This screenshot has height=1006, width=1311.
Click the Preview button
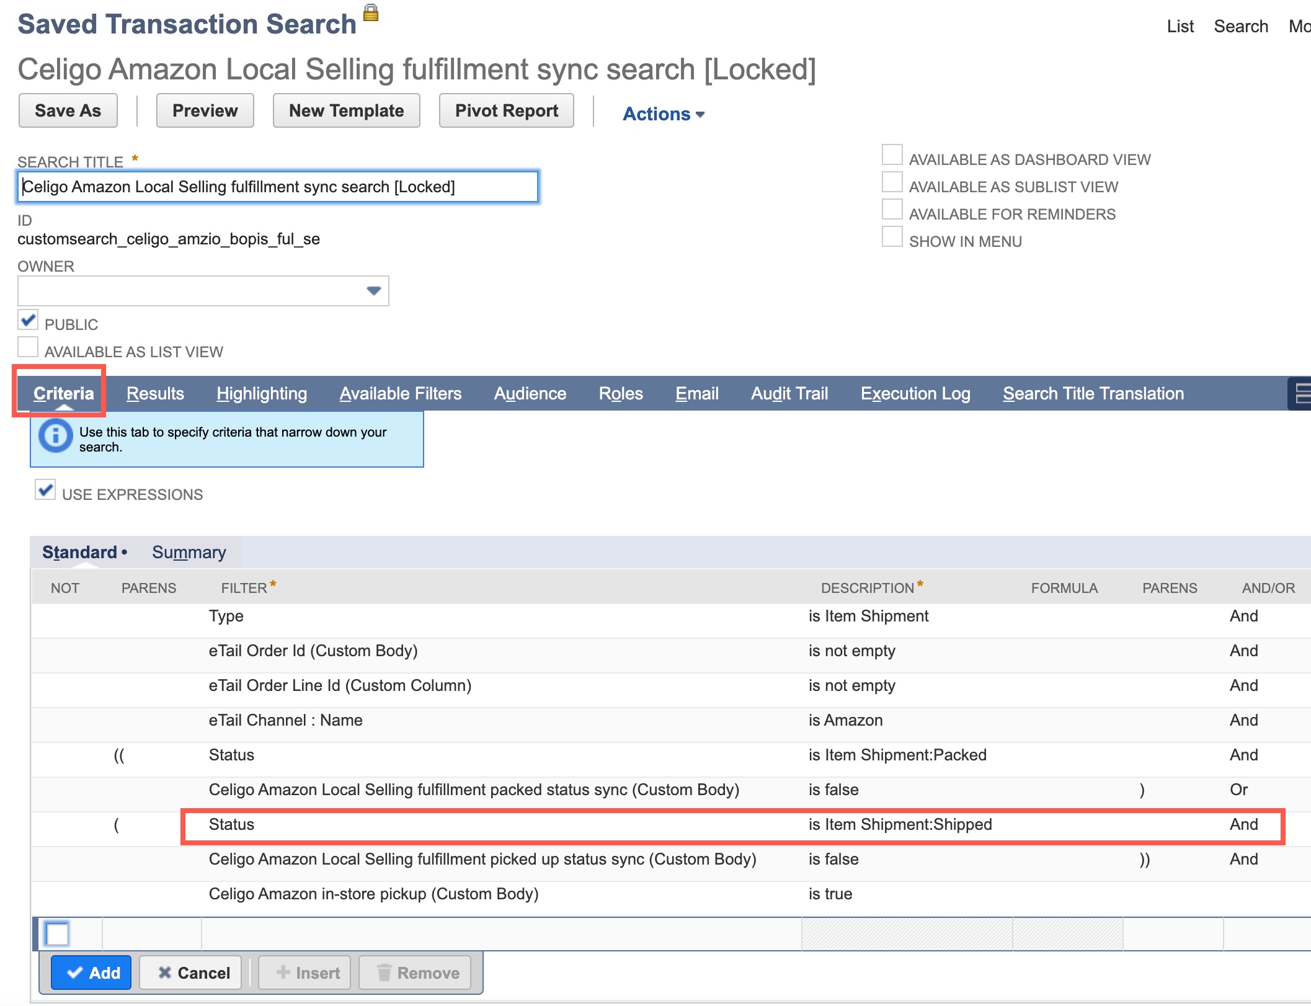(x=205, y=110)
